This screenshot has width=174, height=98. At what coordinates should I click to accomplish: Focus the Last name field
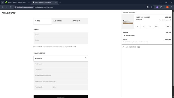[x=61, y=70]
